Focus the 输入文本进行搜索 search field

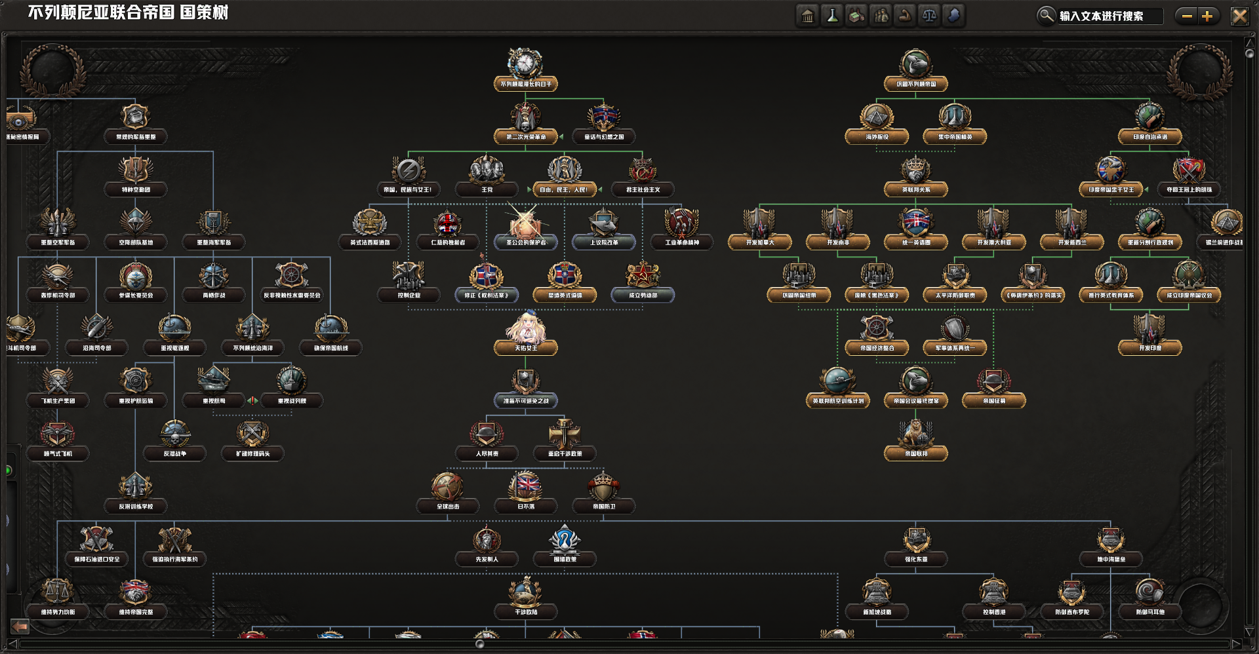[1109, 16]
